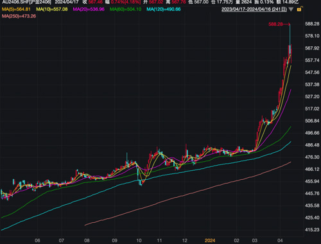Click the 10 month label on time axis
Screen dimensions: 321x244
[139, 241]
